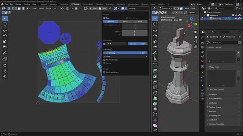
Task: Select the UV Rip Region tool
Action: click(5, 59)
